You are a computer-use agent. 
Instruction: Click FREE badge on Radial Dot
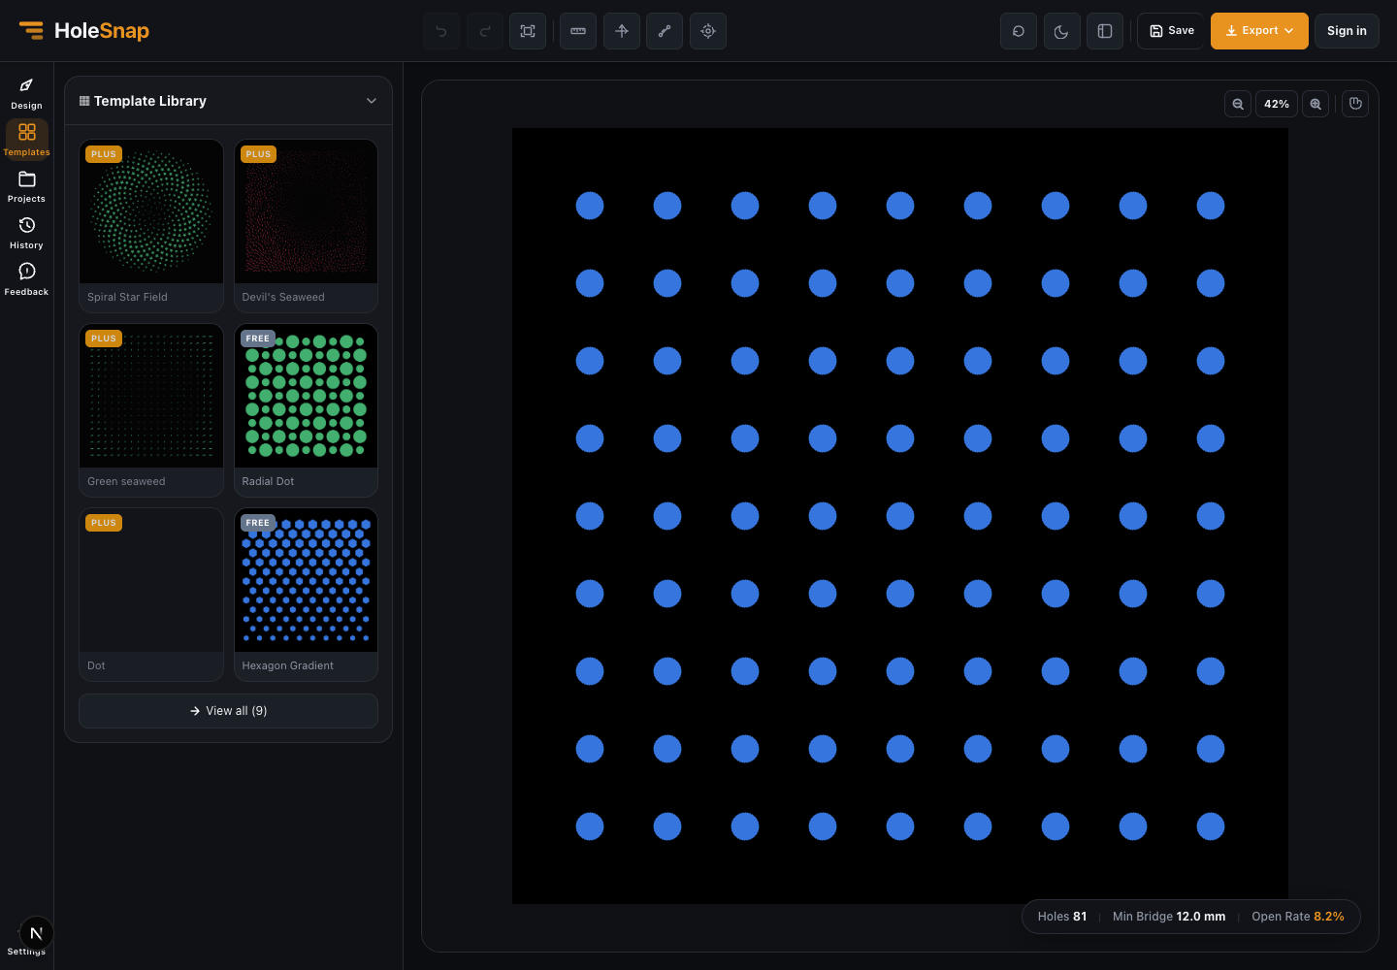click(258, 339)
